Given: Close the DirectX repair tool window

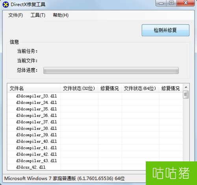Looking at the screenshot, I should pos(186,3).
